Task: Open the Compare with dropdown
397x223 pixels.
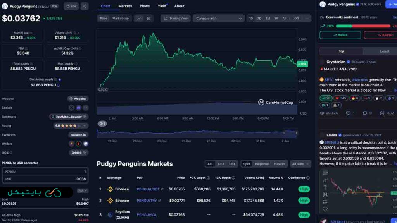Action: 219,18
